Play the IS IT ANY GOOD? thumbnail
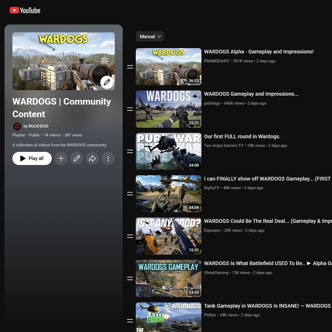 [x=168, y=236]
